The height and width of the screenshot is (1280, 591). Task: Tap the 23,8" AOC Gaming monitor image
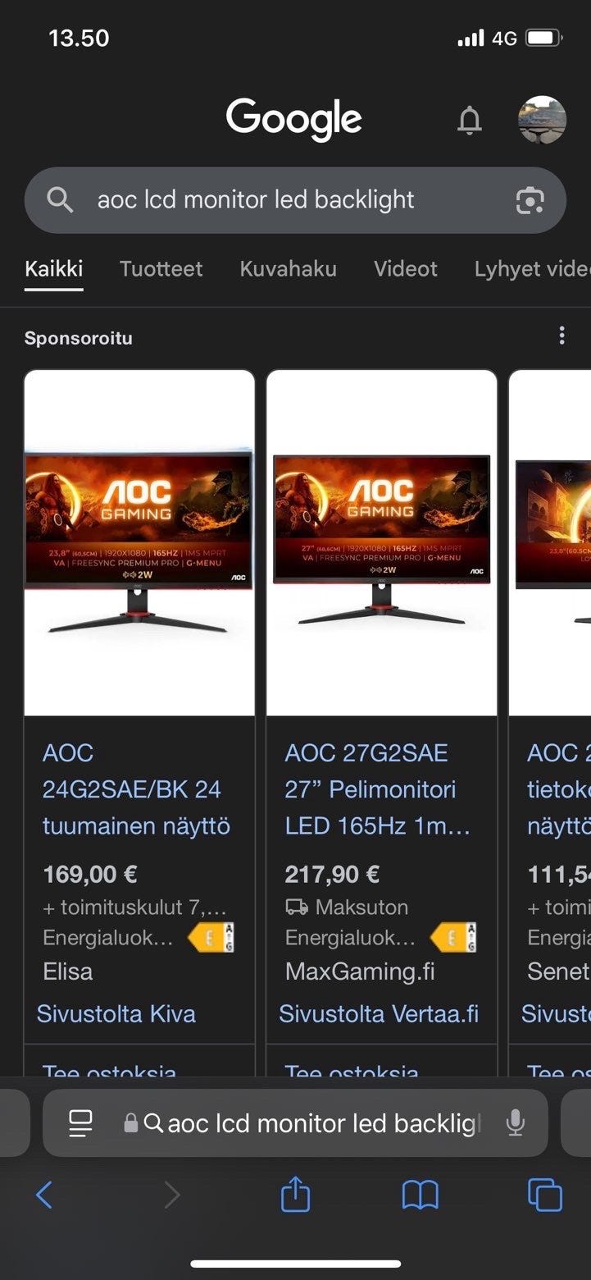139,542
